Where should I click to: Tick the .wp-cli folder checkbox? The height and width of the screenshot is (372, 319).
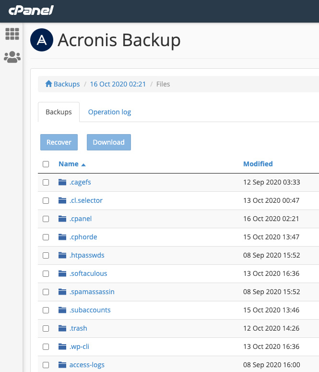(x=46, y=347)
